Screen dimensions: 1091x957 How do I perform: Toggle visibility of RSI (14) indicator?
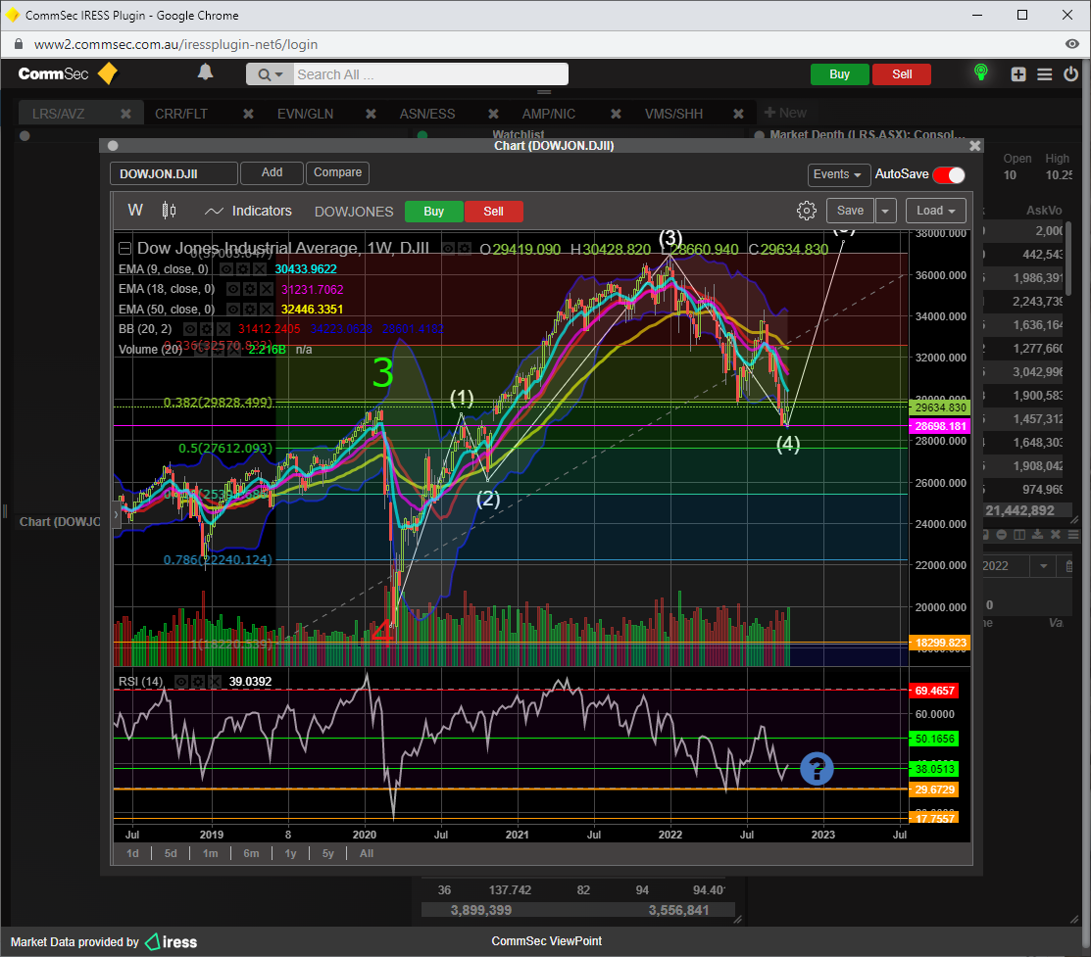pos(181,682)
